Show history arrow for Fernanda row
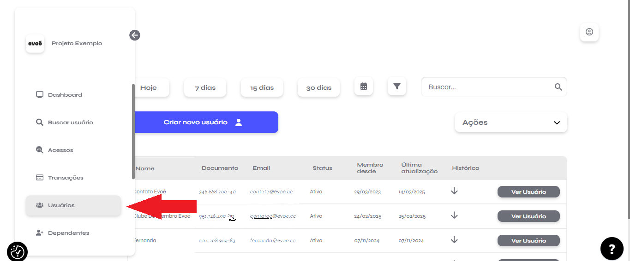The height and width of the screenshot is (261, 630). point(454,239)
